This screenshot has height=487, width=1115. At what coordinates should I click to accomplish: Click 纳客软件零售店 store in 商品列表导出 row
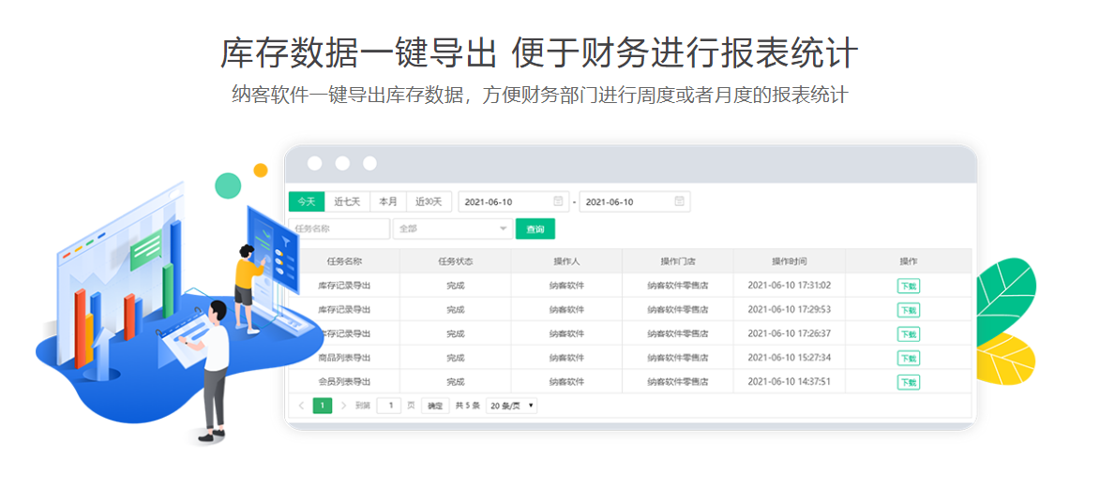[x=678, y=358]
